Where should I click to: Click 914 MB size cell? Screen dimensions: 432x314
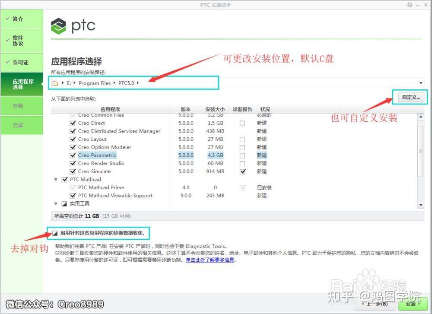click(215, 171)
